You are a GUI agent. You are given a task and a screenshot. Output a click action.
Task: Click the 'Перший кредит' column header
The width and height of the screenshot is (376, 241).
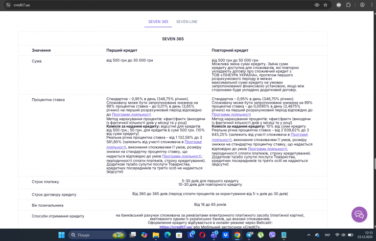coord(122,50)
